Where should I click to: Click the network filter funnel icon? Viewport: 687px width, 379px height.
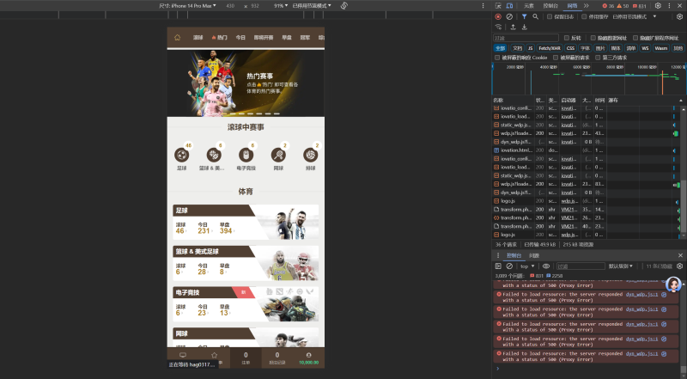(524, 16)
